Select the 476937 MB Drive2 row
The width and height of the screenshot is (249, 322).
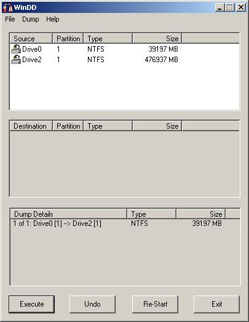pos(124,60)
